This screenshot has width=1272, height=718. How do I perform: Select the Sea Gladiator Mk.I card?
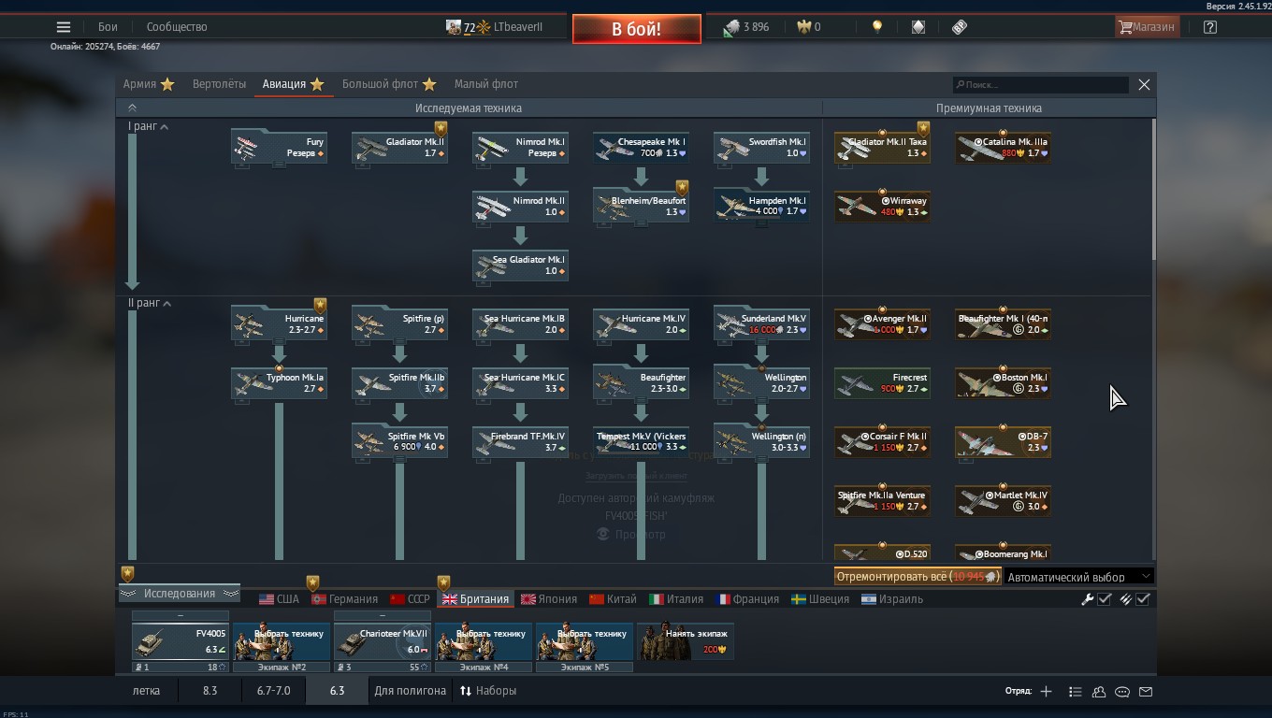point(520,266)
